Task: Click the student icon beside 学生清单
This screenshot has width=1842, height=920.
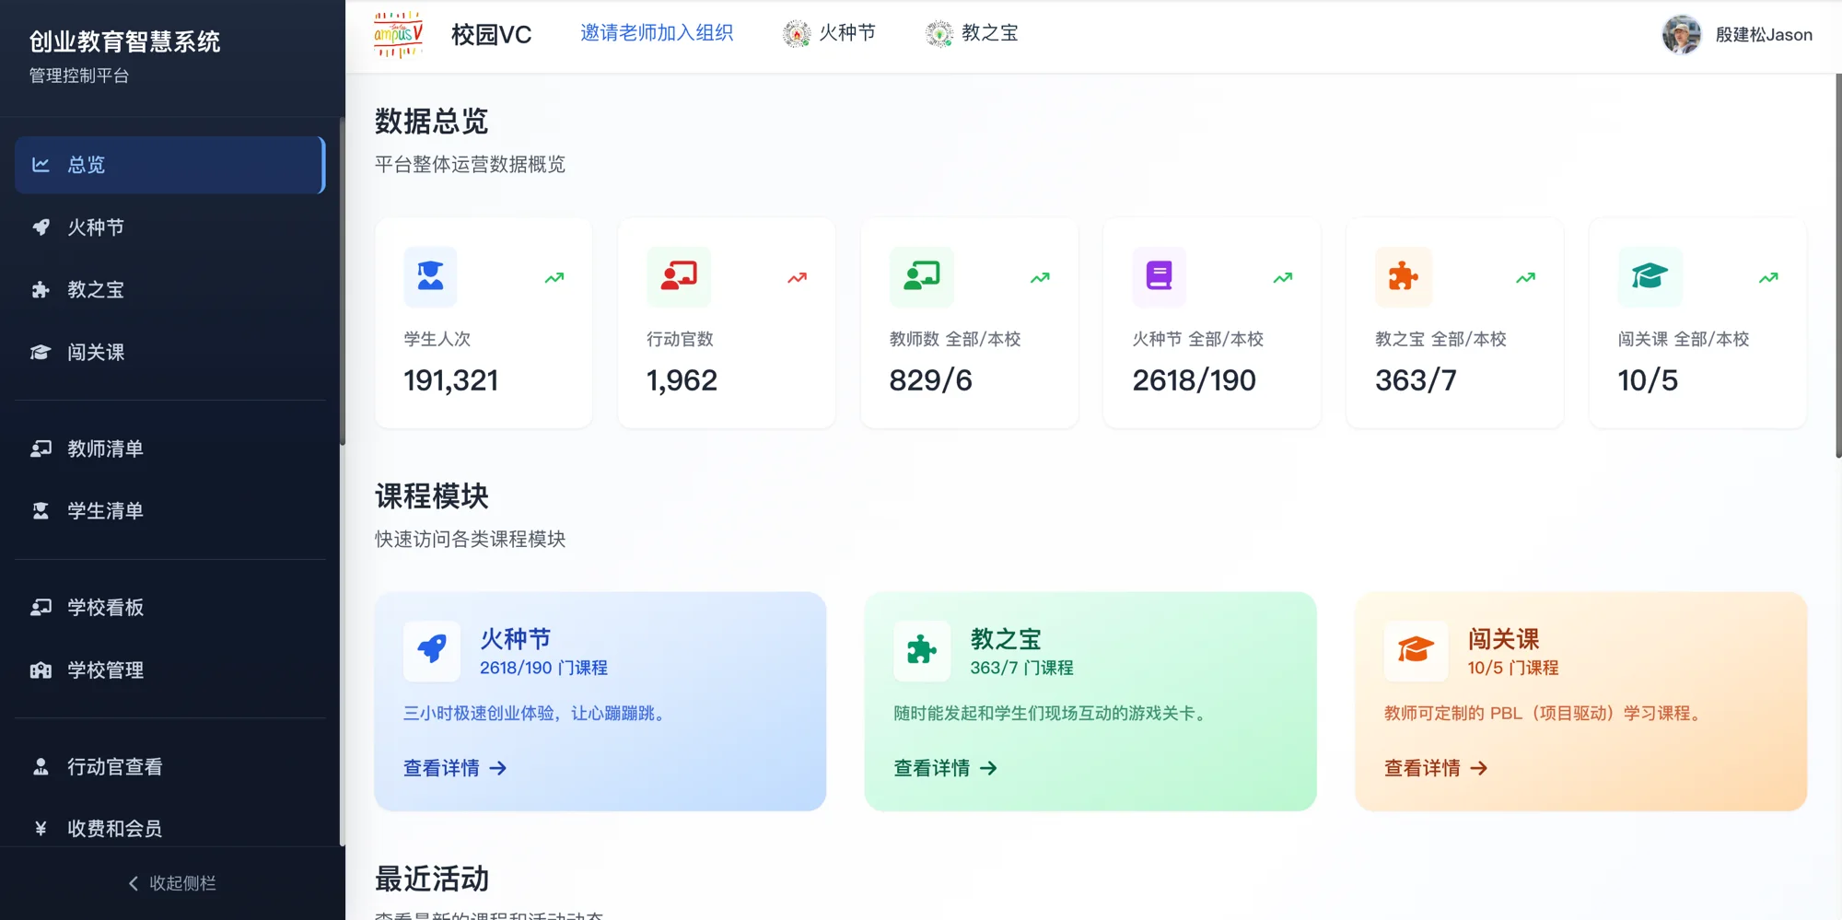Action: click(x=41, y=511)
